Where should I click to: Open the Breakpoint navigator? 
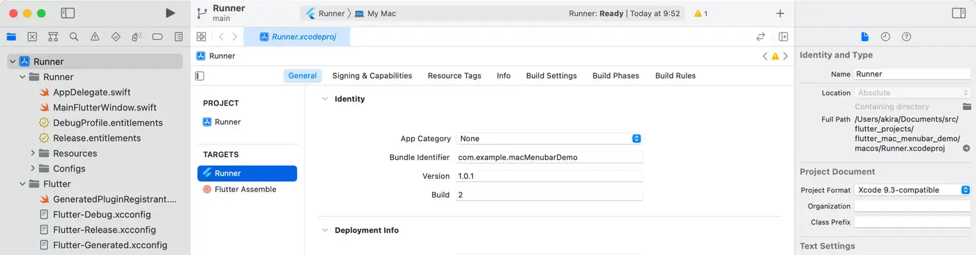(158, 37)
